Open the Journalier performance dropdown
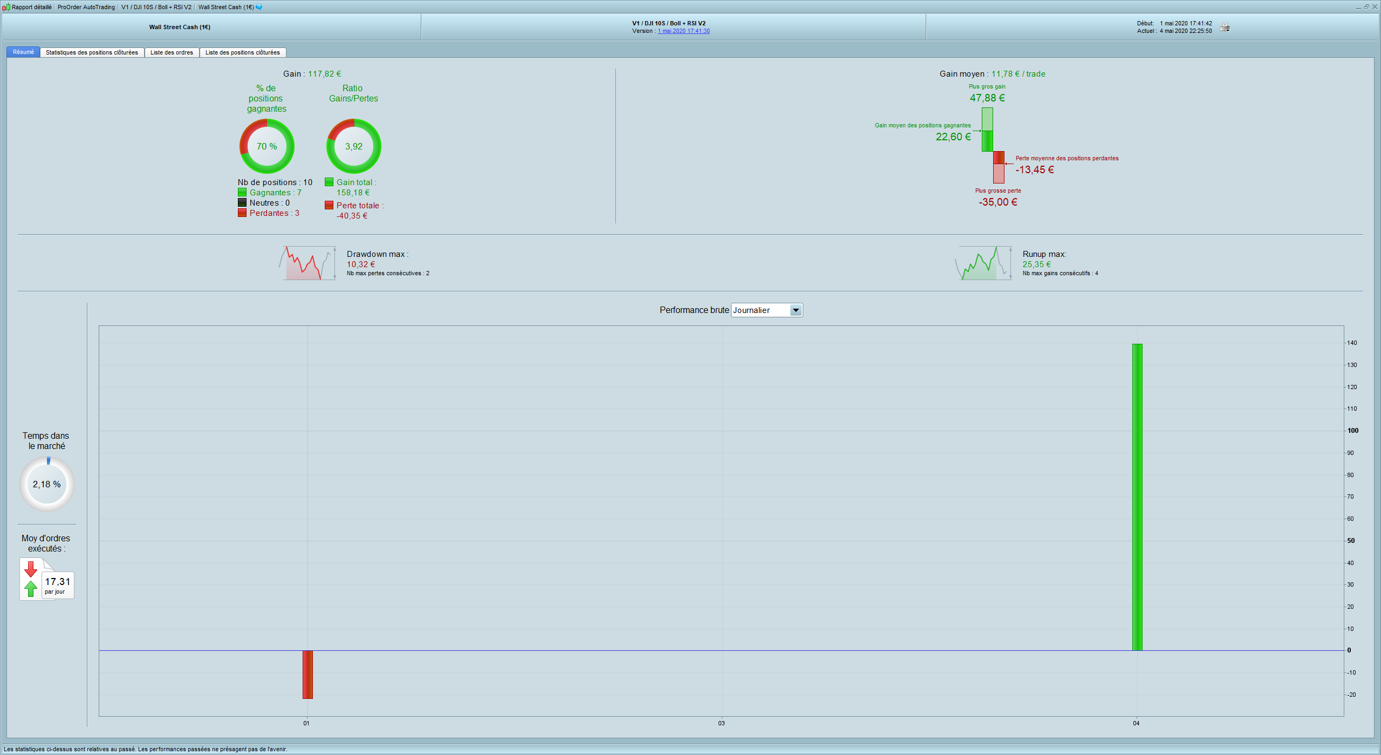The width and height of the screenshot is (1381, 755). tap(761, 310)
